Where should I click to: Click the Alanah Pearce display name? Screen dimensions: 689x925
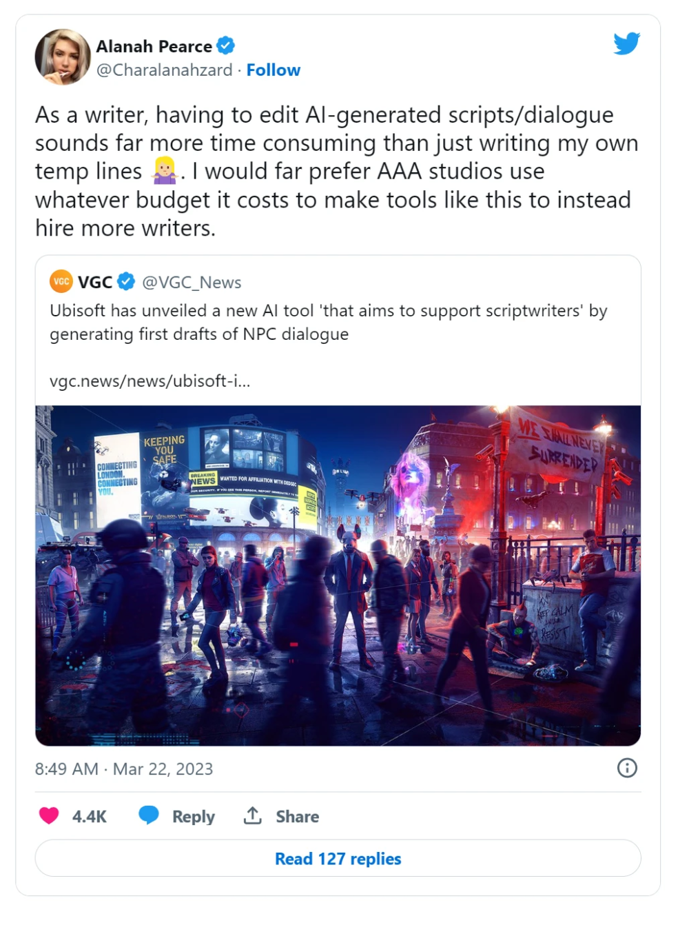click(x=154, y=46)
